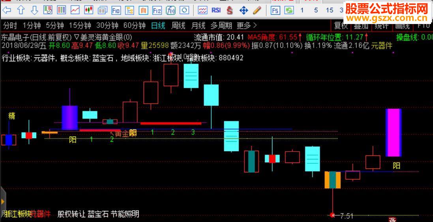Click the 概念板块: 蓝宝石 text

tap(87, 58)
